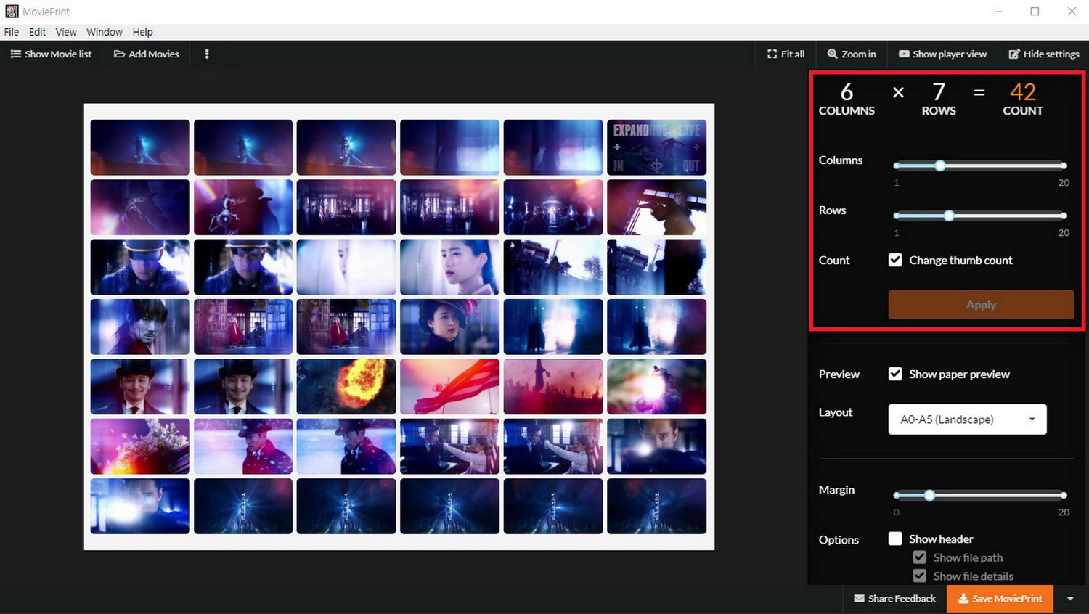Toggle the Show file path checkbox

(x=920, y=557)
